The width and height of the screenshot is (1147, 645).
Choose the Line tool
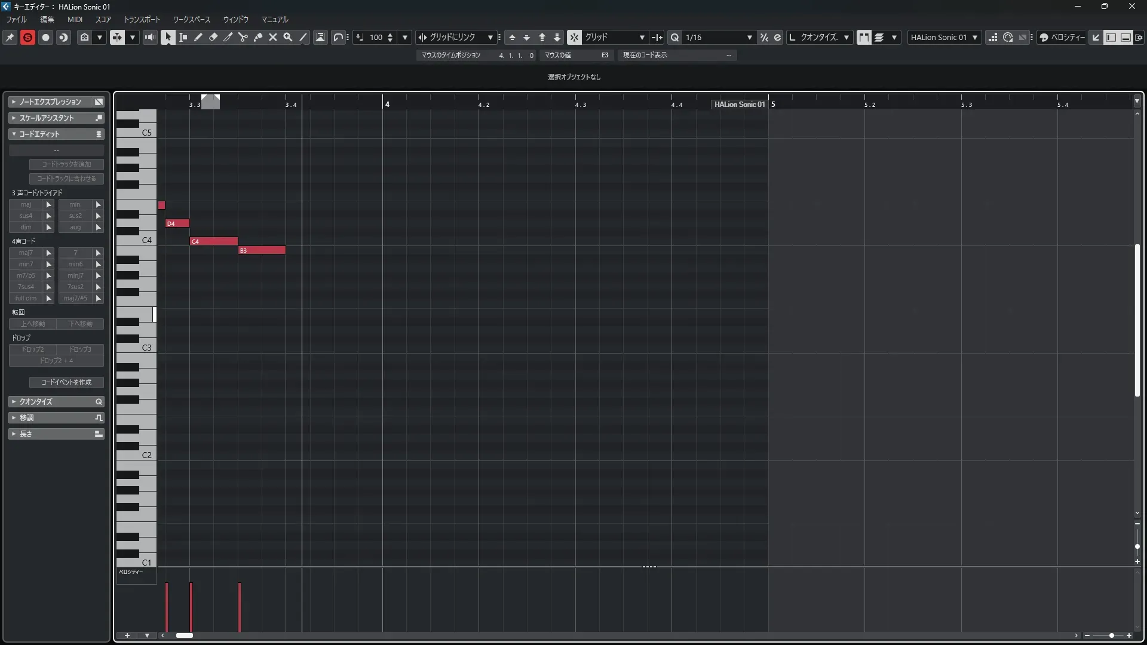pyautogui.click(x=303, y=37)
